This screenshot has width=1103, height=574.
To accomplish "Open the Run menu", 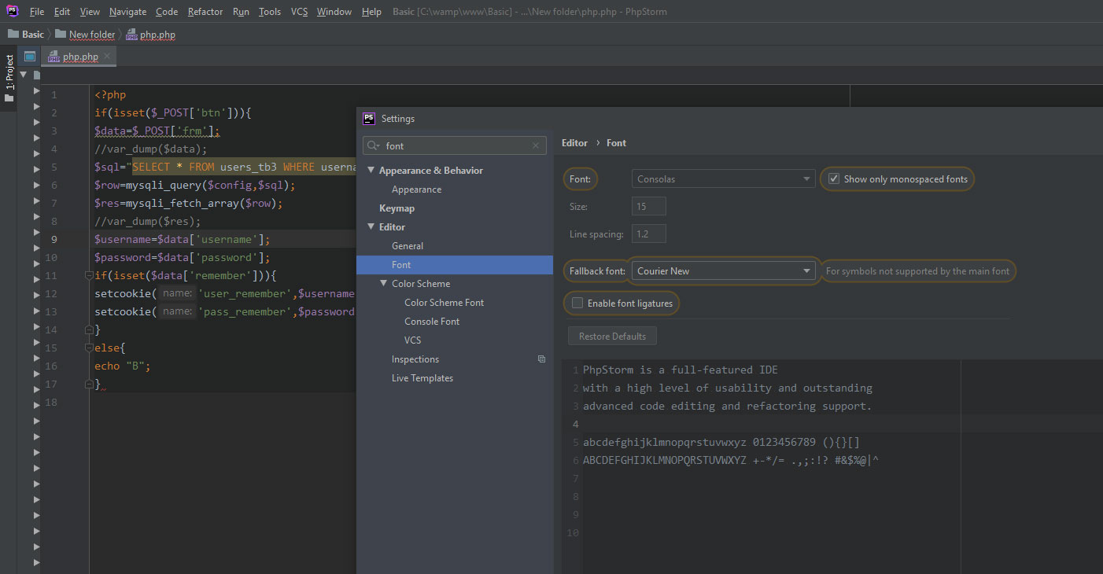I will click(241, 12).
